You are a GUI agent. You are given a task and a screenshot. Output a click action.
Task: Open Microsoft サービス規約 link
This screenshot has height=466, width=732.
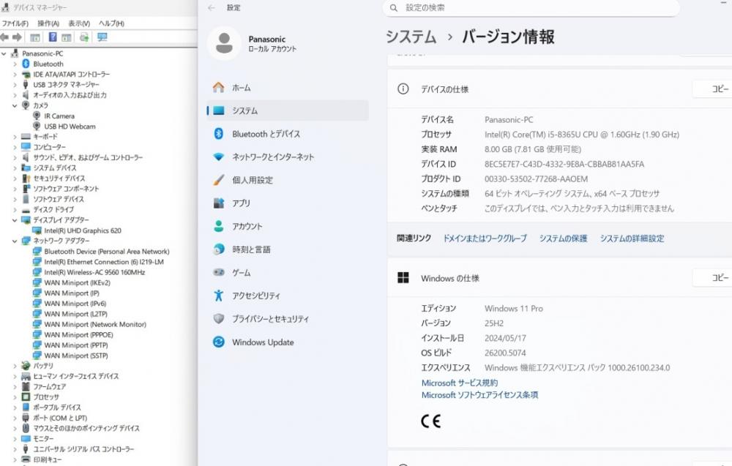pyautogui.click(x=460, y=383)
